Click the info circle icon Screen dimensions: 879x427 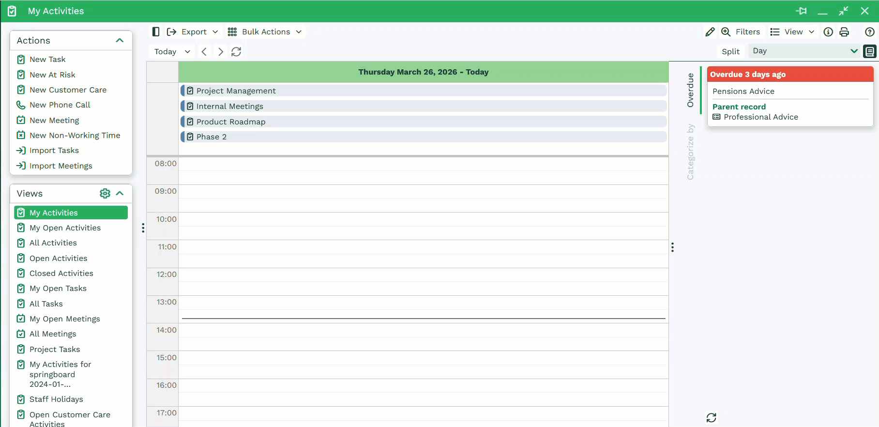click(828, 32)
